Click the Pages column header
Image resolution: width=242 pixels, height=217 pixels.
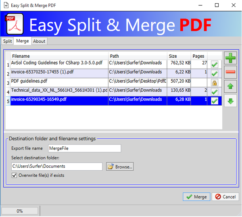[199, 56]
